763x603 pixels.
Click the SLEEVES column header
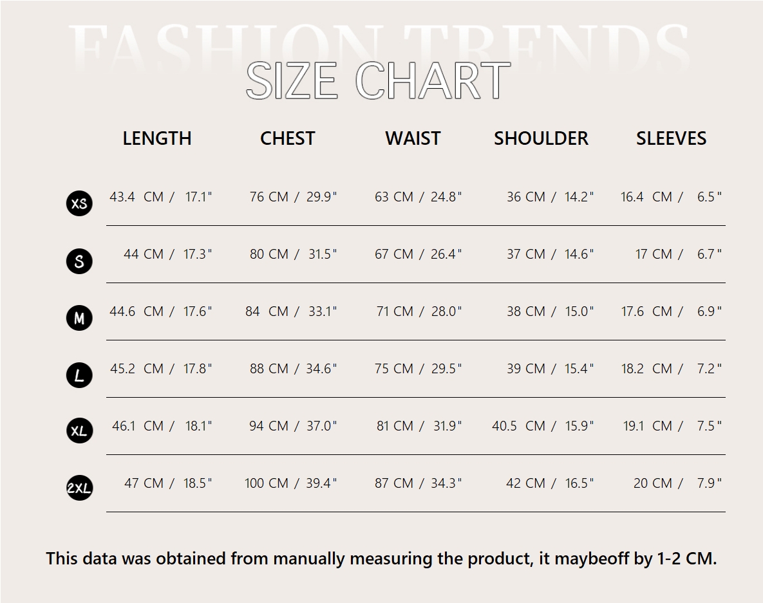click(x=671, y=138)
